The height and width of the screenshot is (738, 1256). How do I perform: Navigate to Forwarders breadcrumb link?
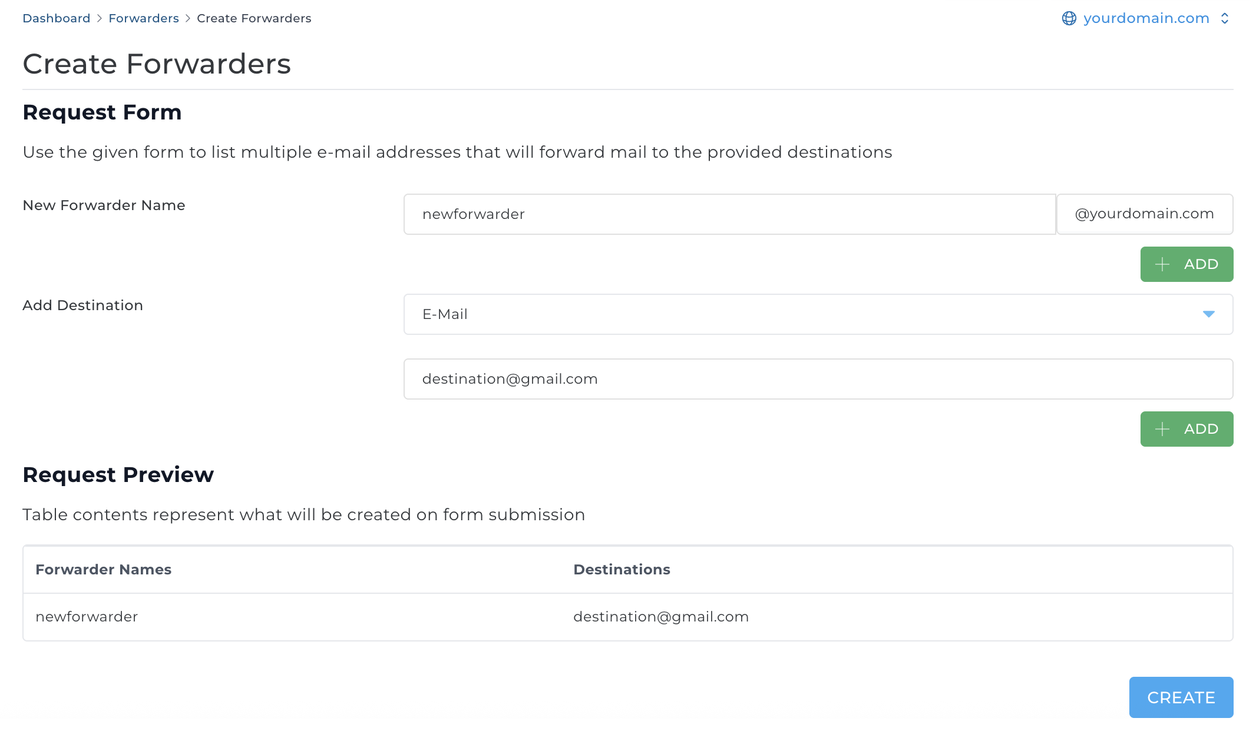click(x=144, y=18)
